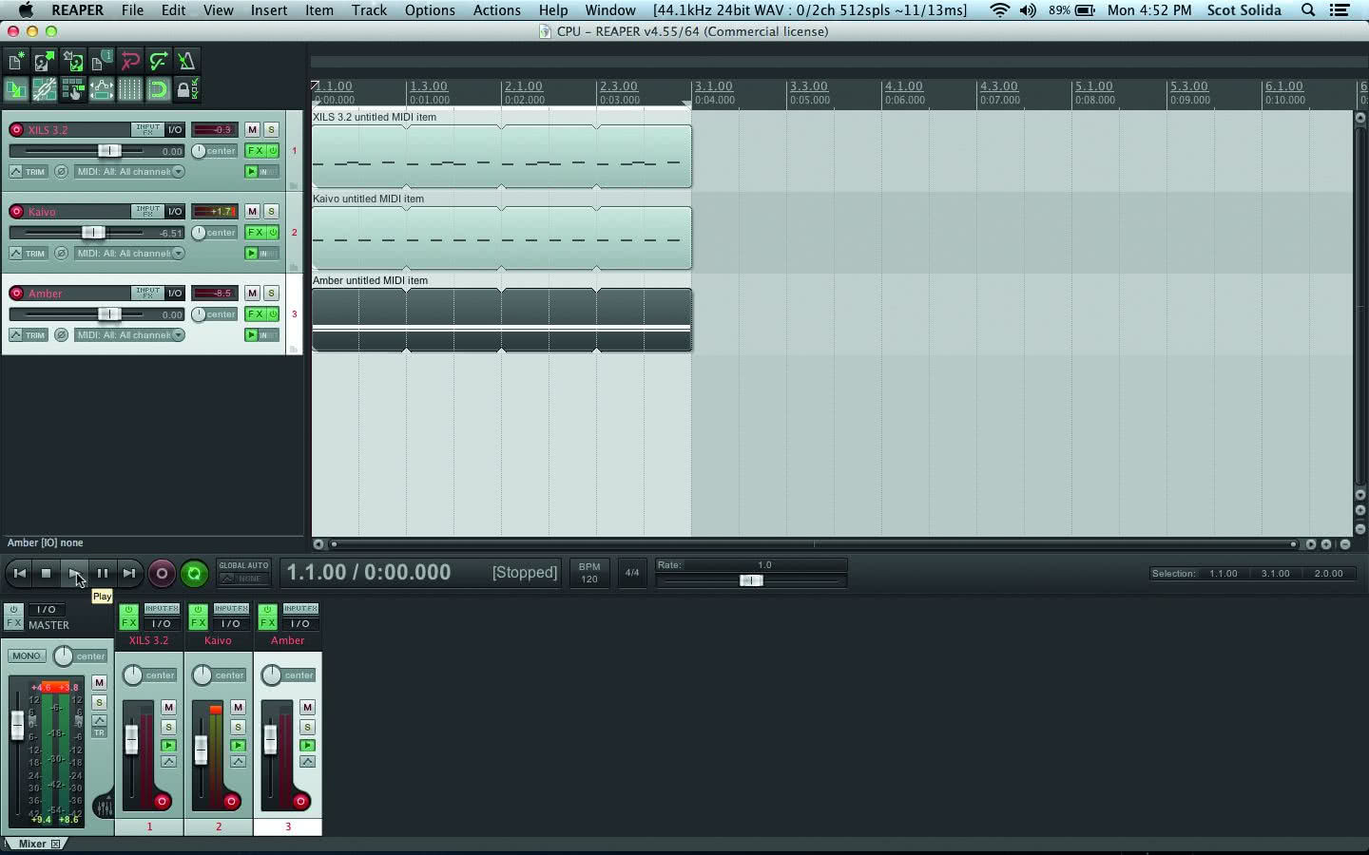Open the master mixer I/O button
Image resolution: width=1369 pixels, height=855 pixels.
[x=46, y=610]
